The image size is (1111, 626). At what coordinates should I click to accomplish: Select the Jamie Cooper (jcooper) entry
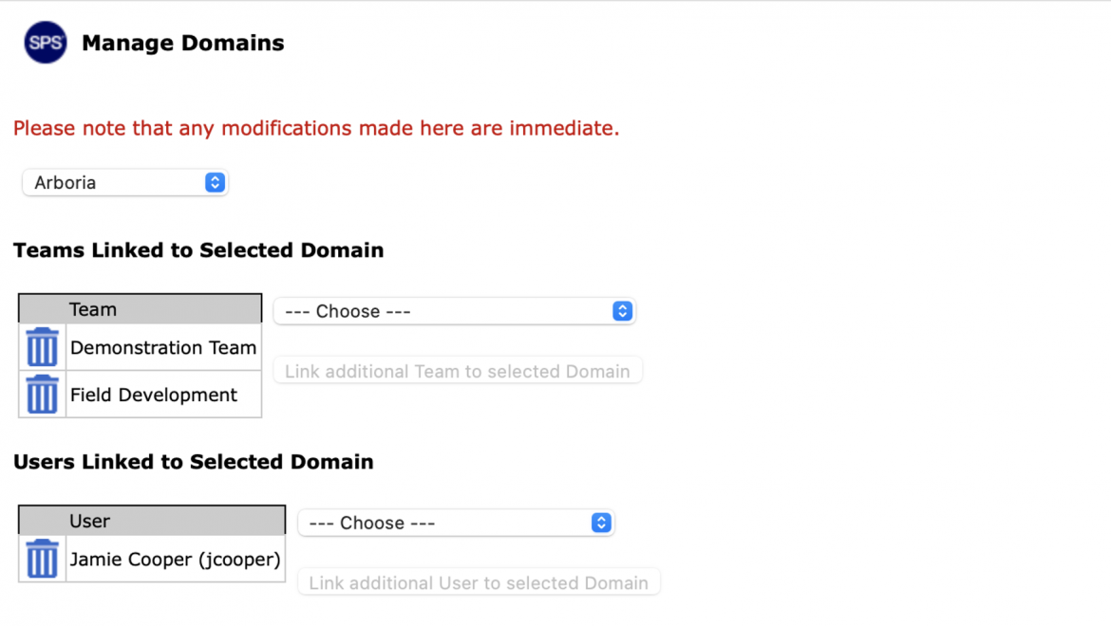[x=175, y=559]
